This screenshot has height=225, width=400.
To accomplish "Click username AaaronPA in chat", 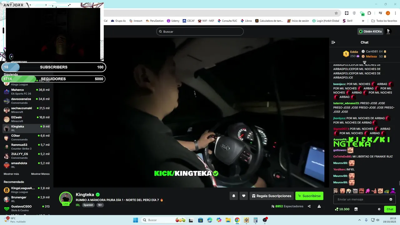I will click(340, 139).
